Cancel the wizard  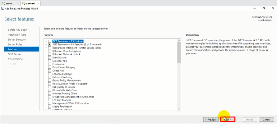click(266, 120)
